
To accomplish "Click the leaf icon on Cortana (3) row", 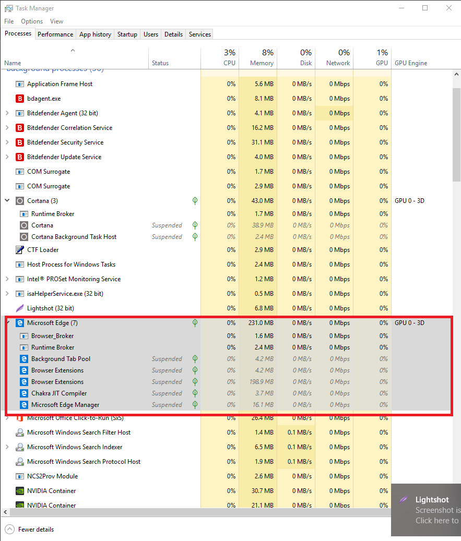I will coord(195,201).
